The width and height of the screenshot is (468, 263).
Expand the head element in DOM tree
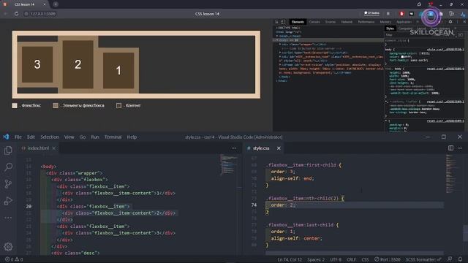tap(277, 36)
